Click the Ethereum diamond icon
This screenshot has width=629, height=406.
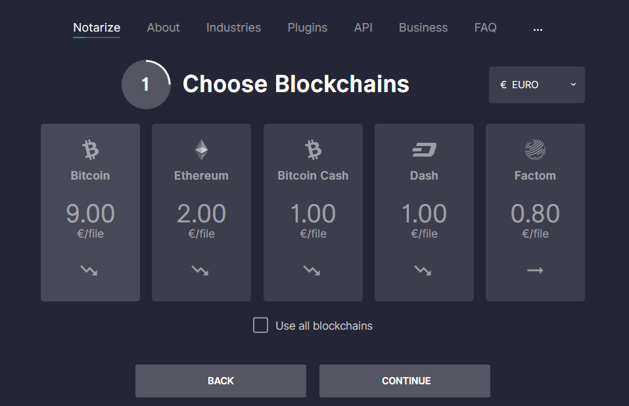(201, 150)
